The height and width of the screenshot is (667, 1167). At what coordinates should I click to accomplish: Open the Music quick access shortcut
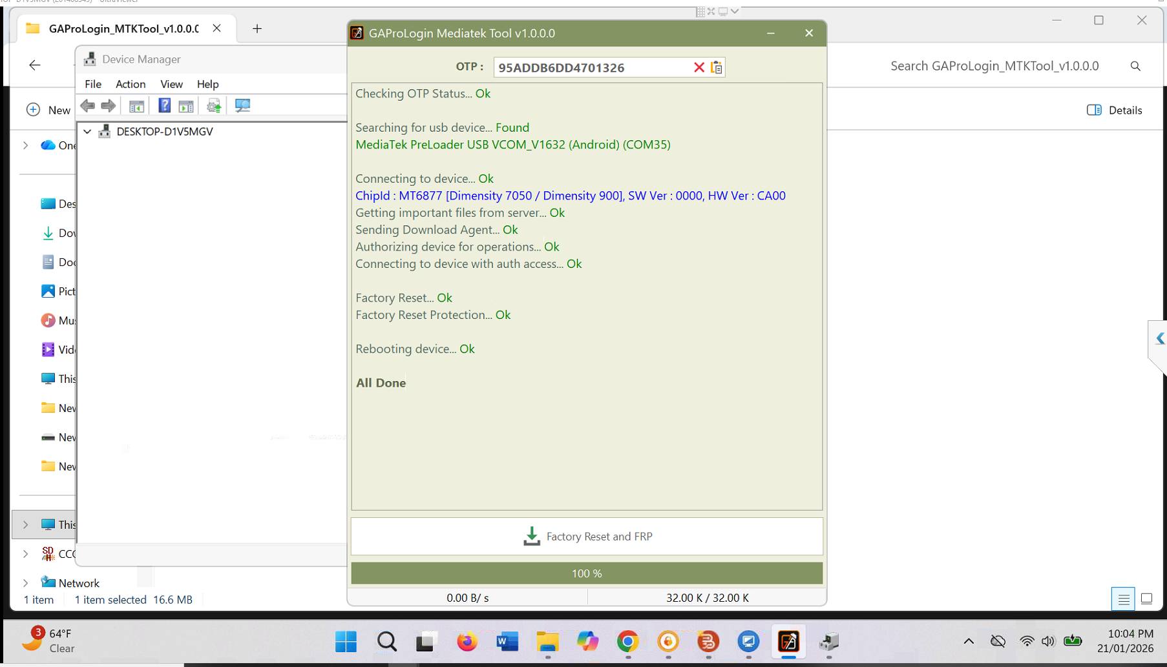58,320
